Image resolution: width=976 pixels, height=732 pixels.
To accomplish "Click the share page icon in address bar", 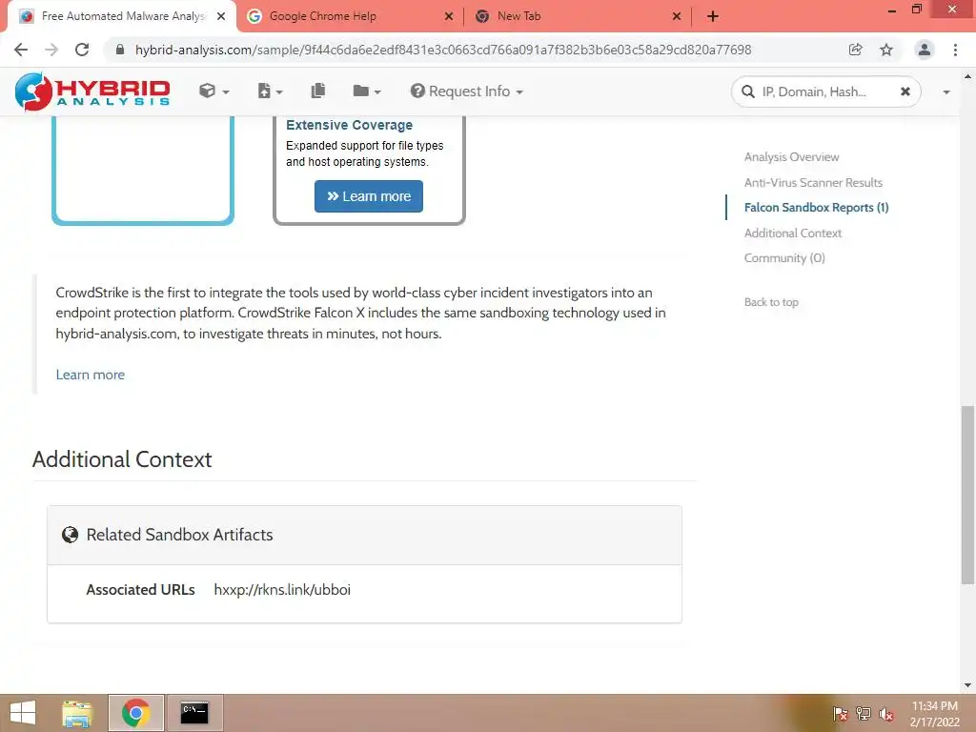I will click(x=855, y=50).
